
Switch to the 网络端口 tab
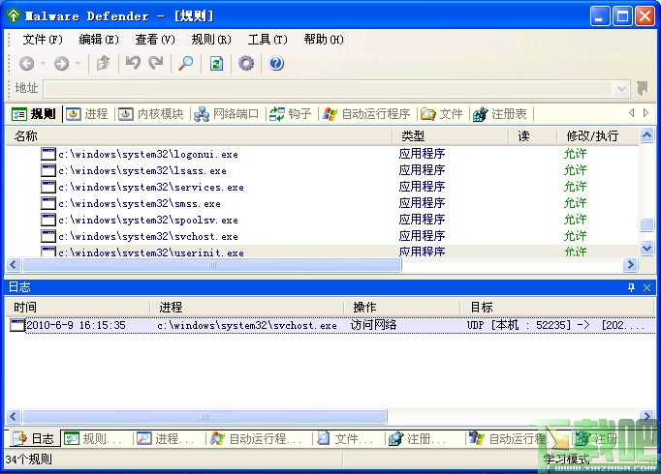pyautogui.click(x=227, y=114)
